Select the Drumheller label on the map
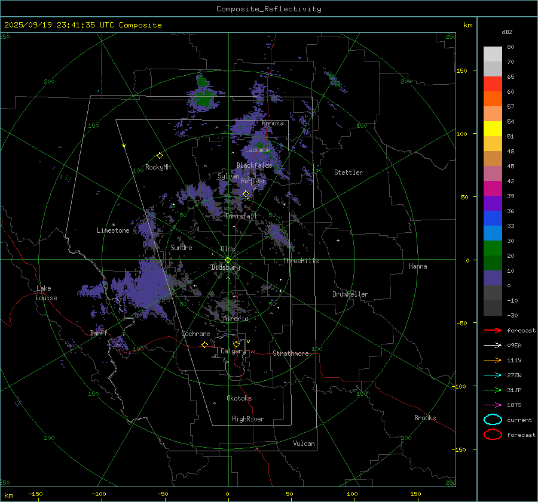538x502 pixels. [x=350, y=294]
